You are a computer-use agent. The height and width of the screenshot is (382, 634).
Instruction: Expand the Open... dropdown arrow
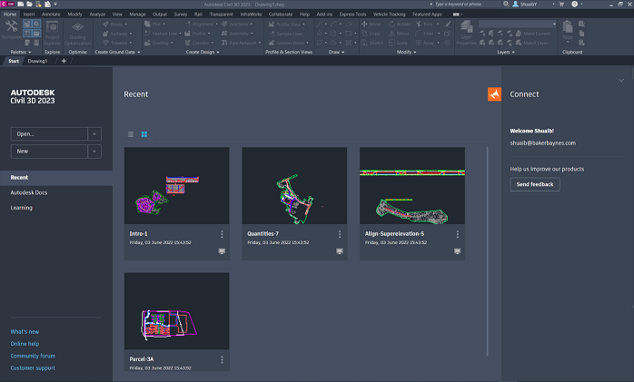pyautogui.click(x=94, y=133)
